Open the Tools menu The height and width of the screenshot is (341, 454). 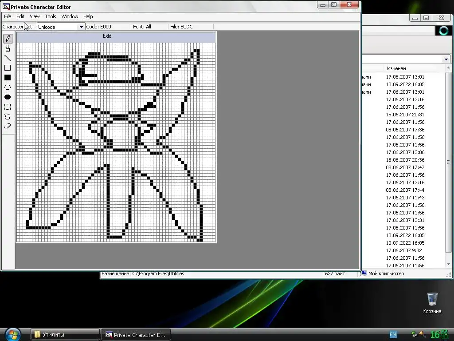click(x=51, y=16)
